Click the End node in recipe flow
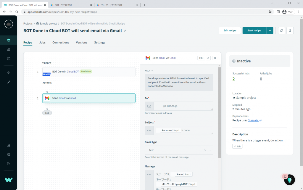Screen dimensions: 303x190 pos(47,113)
